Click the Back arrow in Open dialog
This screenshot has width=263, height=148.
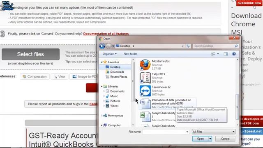(102, 46)
